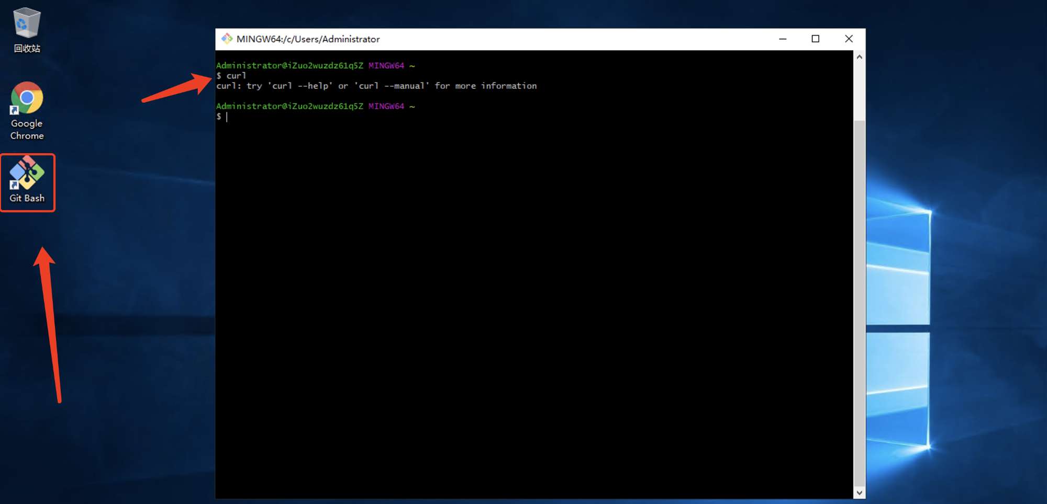Select the Google Chrome shortcut icon
The width and height of the screenshot is (1047, 504).
[27, 98]
